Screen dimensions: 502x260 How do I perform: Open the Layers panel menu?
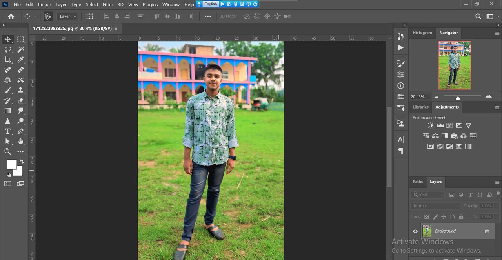497,182
